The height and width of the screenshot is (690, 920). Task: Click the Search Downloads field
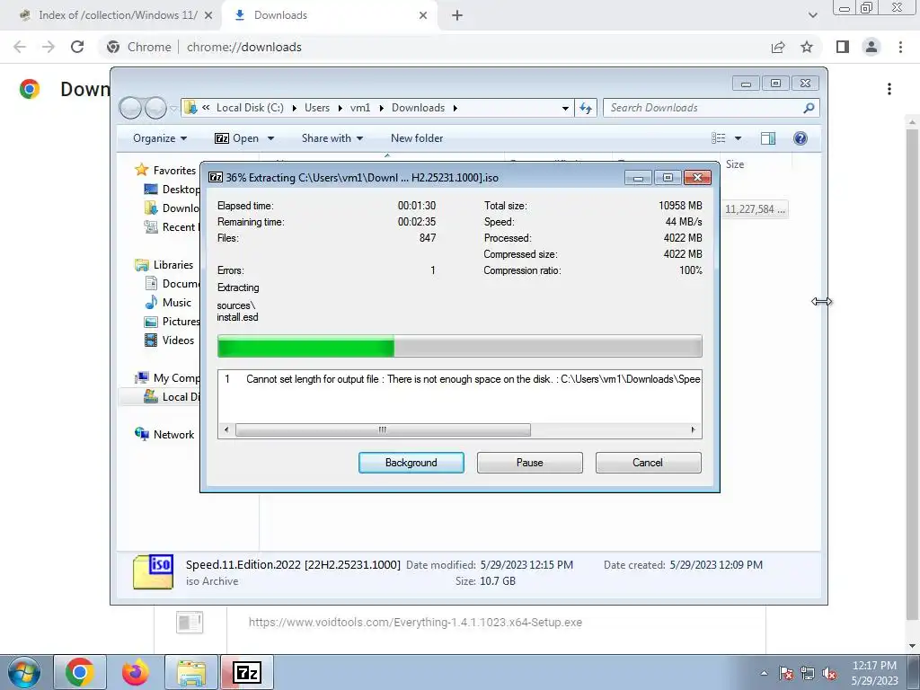(x=704, y=108)
